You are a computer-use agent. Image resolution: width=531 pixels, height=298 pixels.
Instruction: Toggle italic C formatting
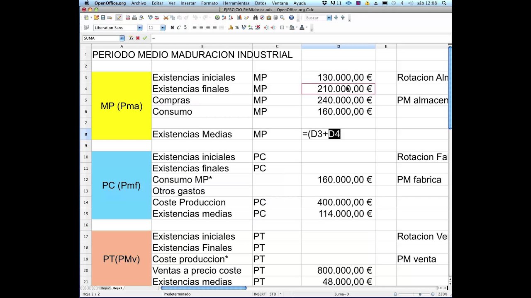pos(179,27)
